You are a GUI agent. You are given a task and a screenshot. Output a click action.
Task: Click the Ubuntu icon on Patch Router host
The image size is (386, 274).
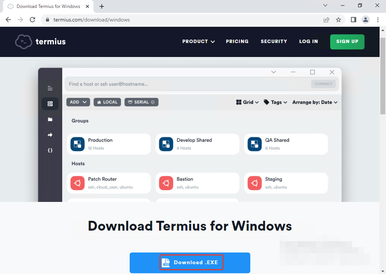pos(77,183)
